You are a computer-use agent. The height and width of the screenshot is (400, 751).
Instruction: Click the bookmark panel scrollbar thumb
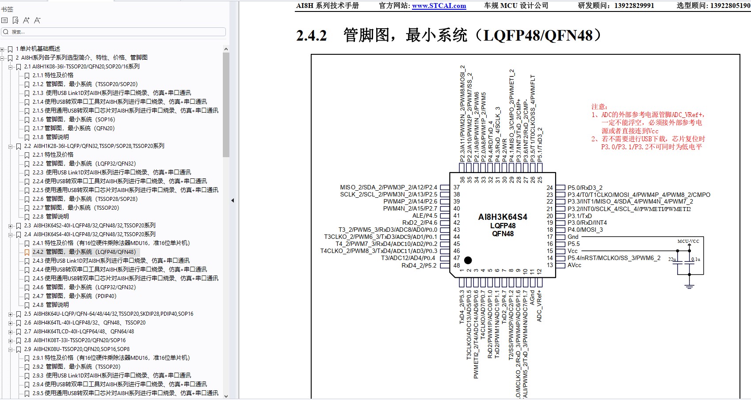pyautogui.click(x=226, y=105)
